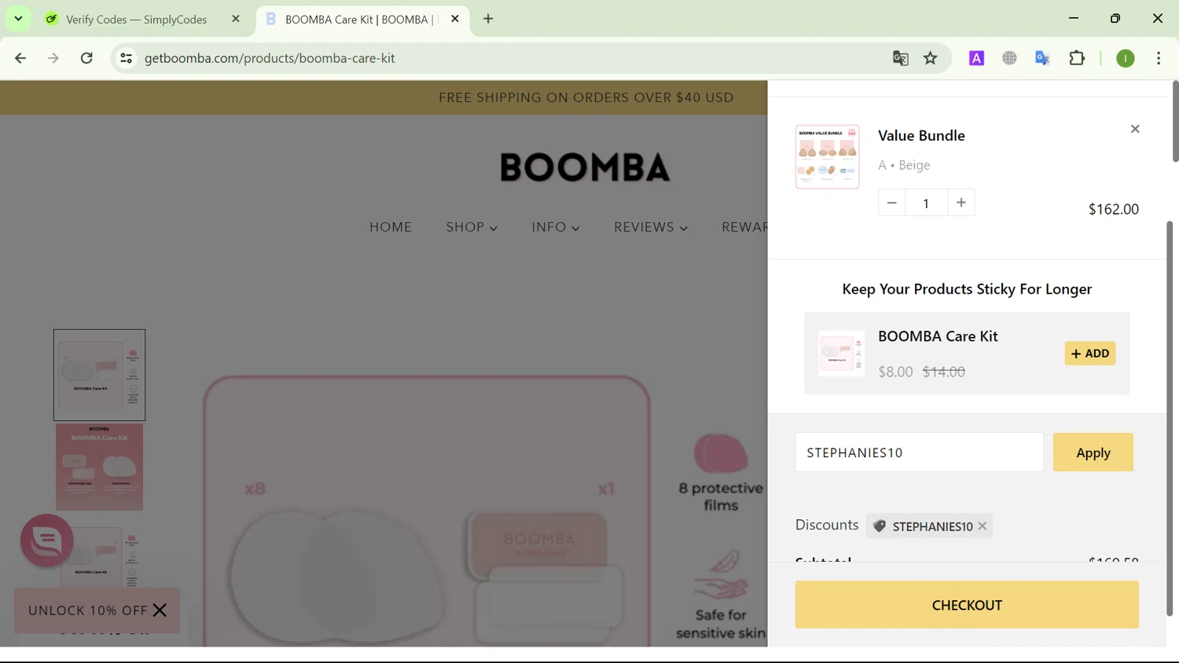Switch to Verify Codes SimplyCodes tab

(138, 20)
